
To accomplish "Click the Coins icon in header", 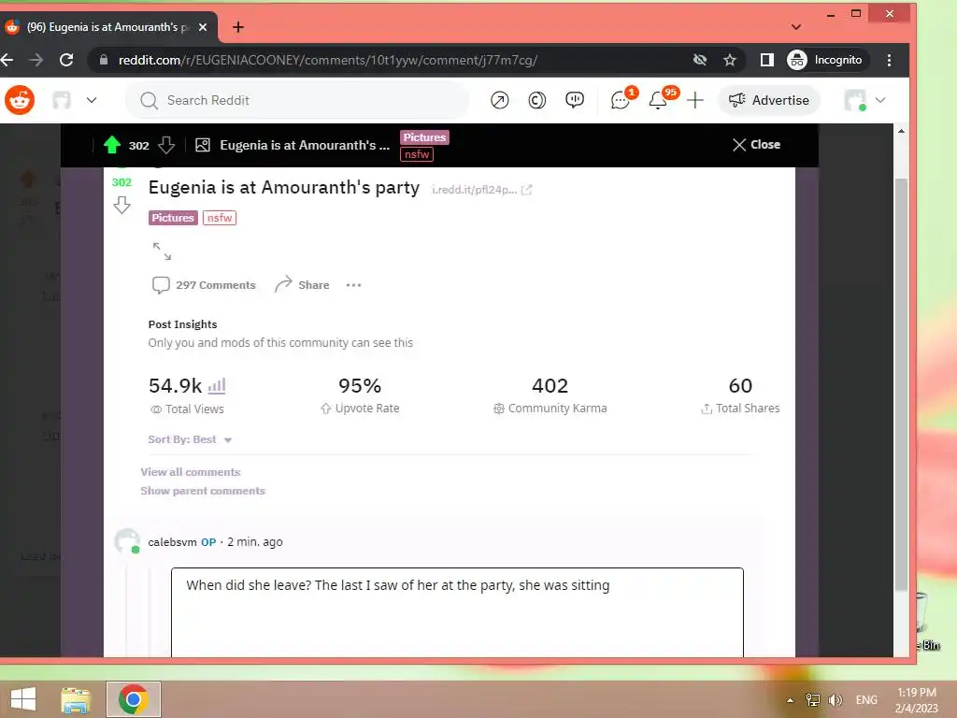I will pyautogui.click(x=536, y=100).
